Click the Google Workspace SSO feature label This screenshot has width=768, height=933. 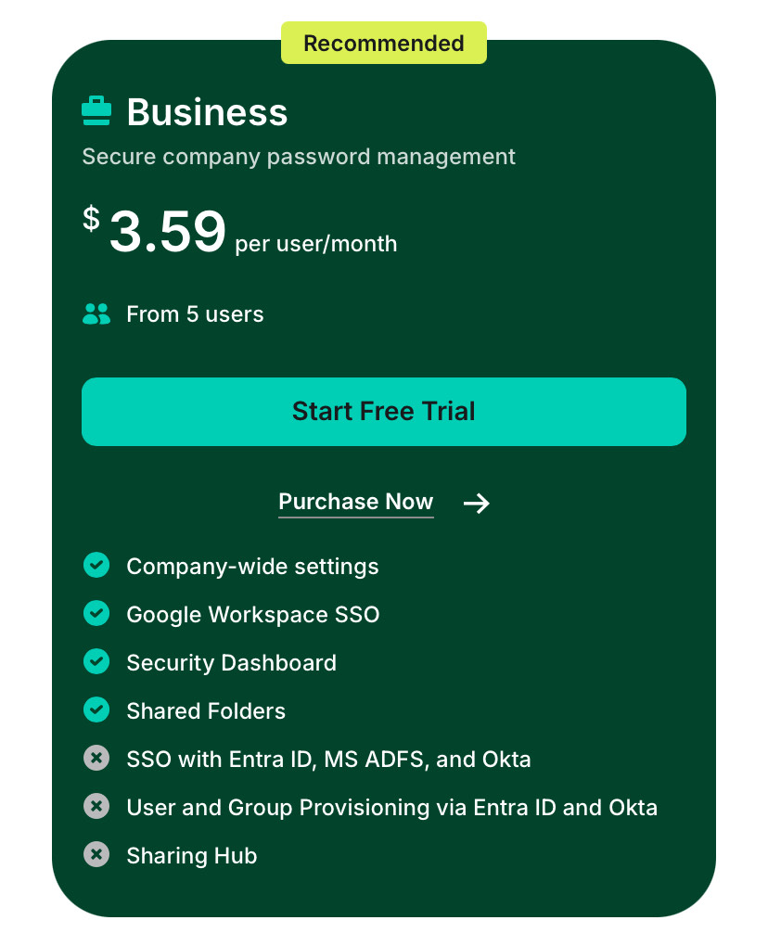click(x=253, y=615)
